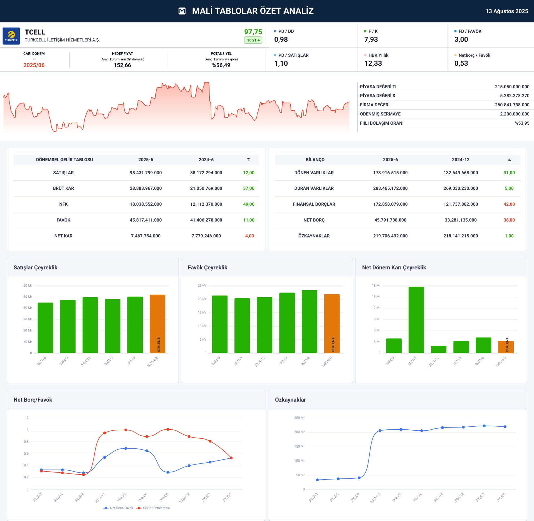This screenshot has height=521, width=534.
Task: Click the TCELL ticker name
Action: point(35,32)
